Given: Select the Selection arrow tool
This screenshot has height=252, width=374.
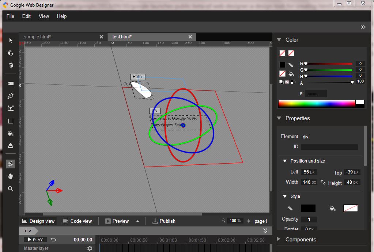Looking at the screenshot, I should tap(11, 40).
